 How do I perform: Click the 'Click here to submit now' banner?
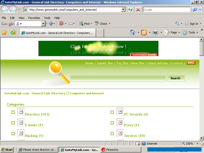click(98, 48)
